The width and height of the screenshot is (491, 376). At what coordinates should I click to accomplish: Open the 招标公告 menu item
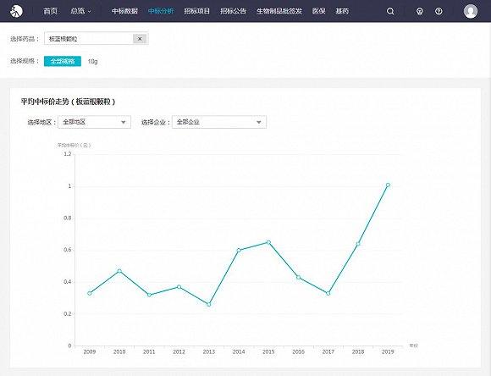(234, 11)
